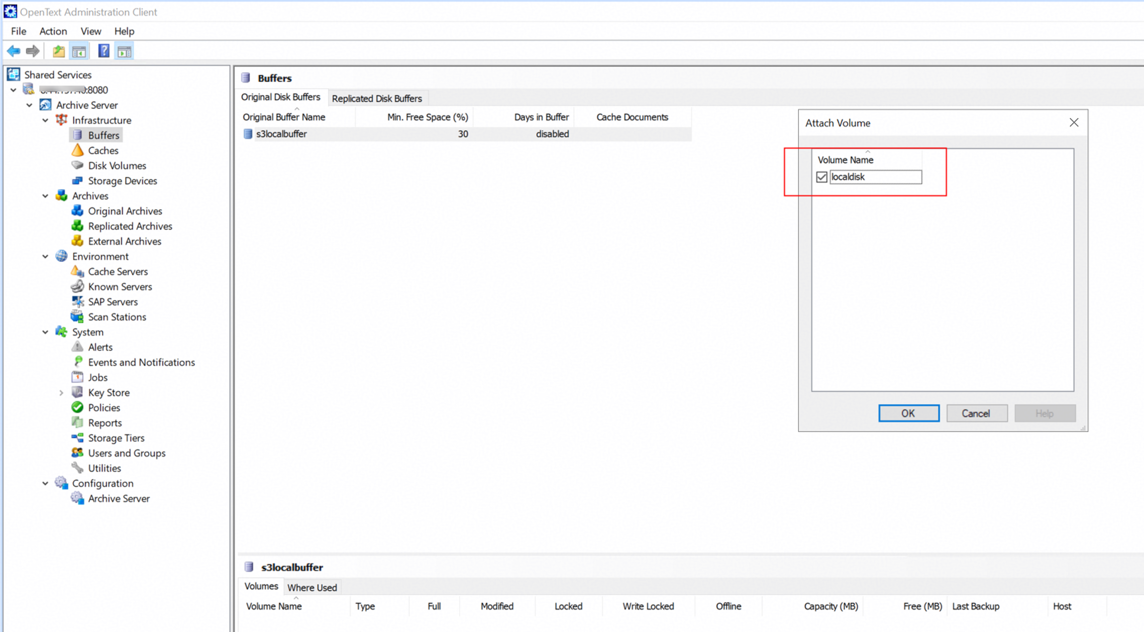The width and height of the screenshot is (1144, 632).
Task: Expand the Key Store tree node
Action: (x=61, y=393)
